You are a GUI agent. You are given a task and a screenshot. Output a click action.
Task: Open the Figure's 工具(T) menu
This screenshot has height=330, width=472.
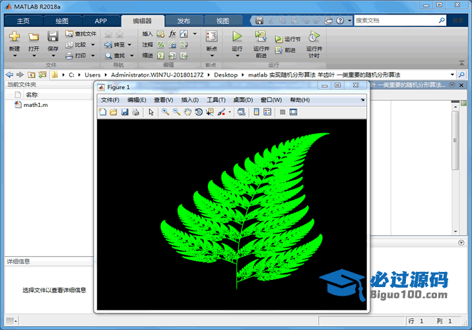[216, 100]
